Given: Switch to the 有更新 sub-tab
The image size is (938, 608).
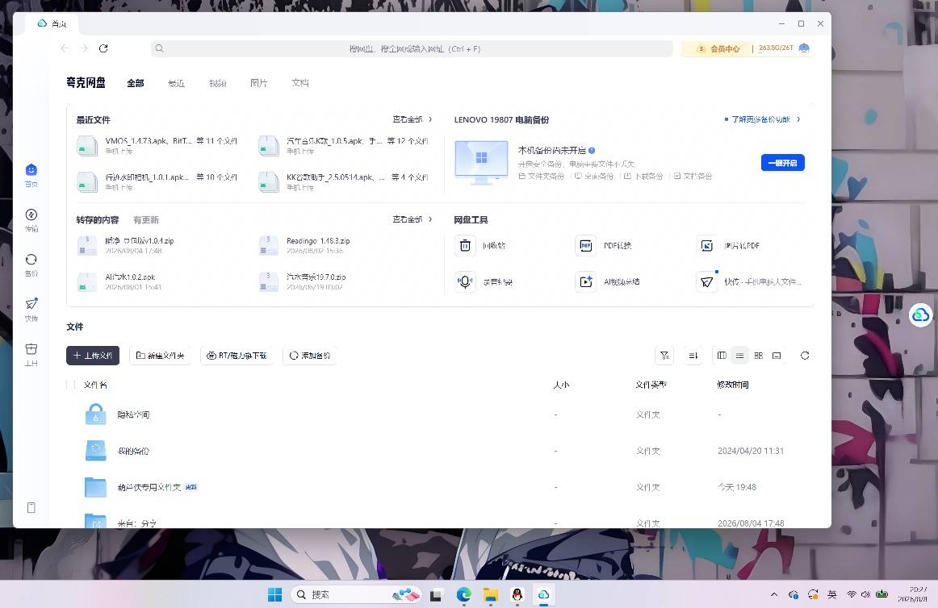Looking at the screenshot, I should (x=146, y=220).
